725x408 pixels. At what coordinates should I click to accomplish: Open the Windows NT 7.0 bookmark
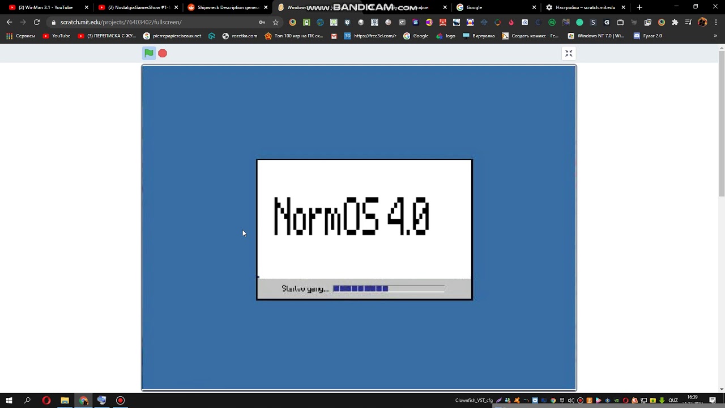(x=596, y=36)
